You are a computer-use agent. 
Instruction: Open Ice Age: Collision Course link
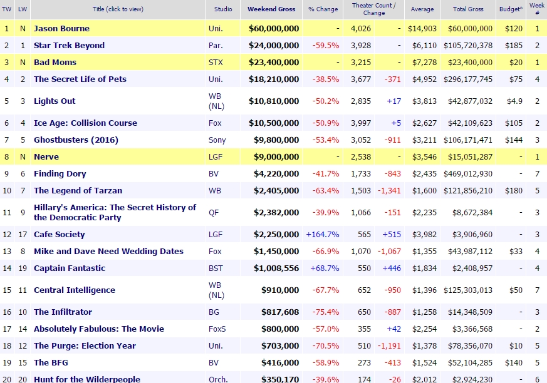pos(85,123)
